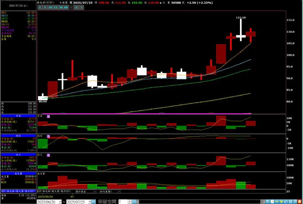Click the 115.50 high price label on chart
This screenshot has width=303, height=204.
pyautogui.click(x=241, y=18)
